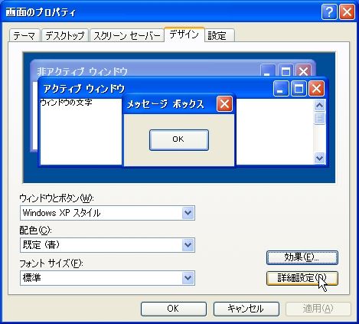Screen dimensions: 359x324
Task: Expand the ウィンドウとボタン dropdown arrow
Action: pos(188,213)
